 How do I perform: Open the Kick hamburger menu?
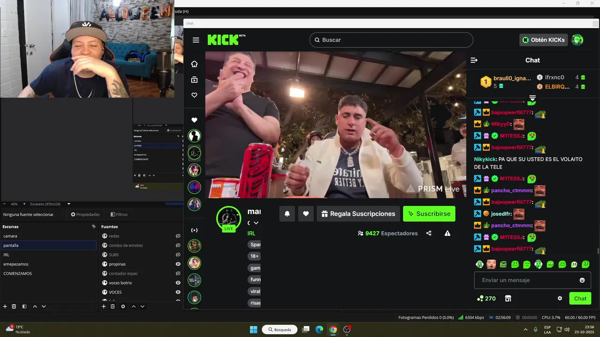pos(196,40)
